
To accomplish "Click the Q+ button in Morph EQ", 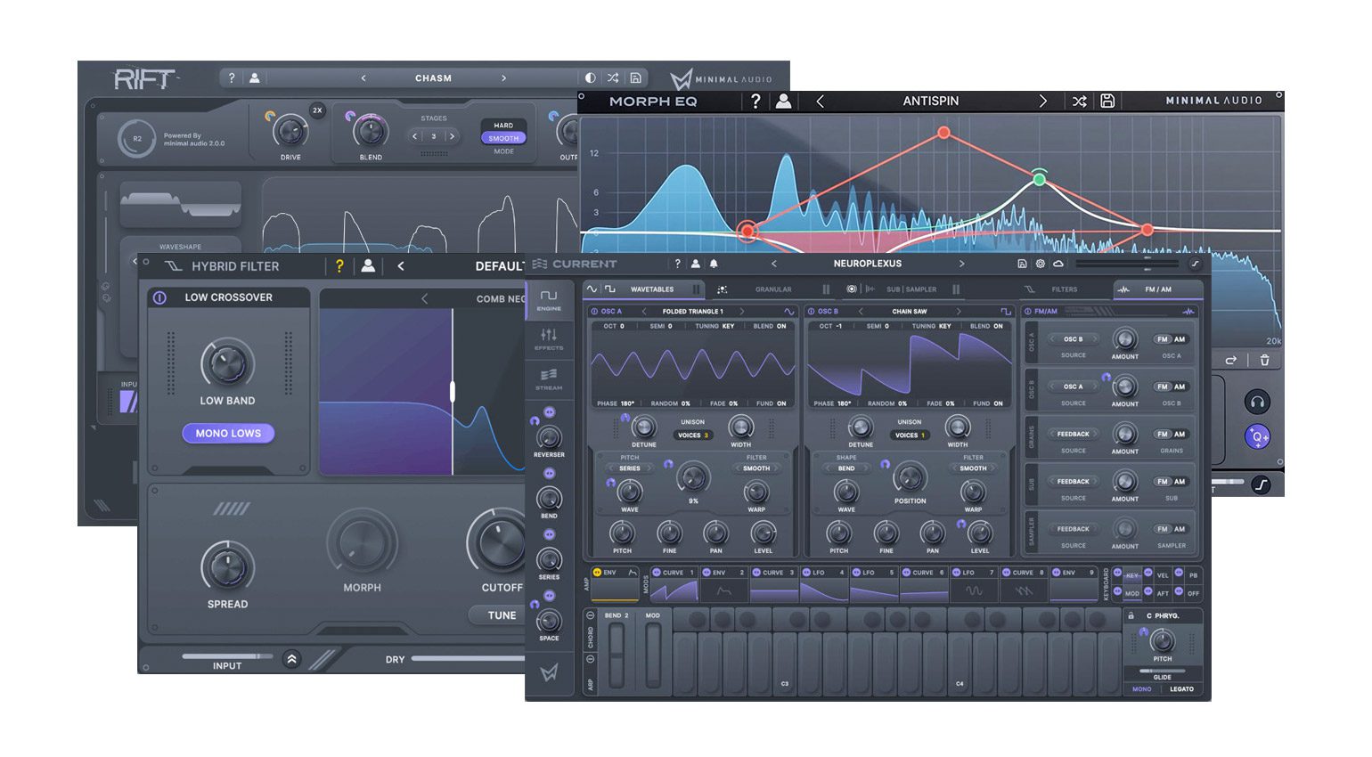I will [1257, 436].
